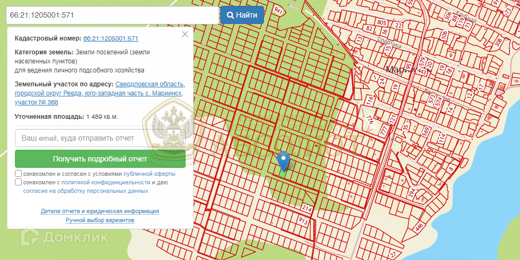Screen dimensions: 520x260
Task: Click parcel label 777 on the map
Action: pyautogui.click(x=383, y=131)
